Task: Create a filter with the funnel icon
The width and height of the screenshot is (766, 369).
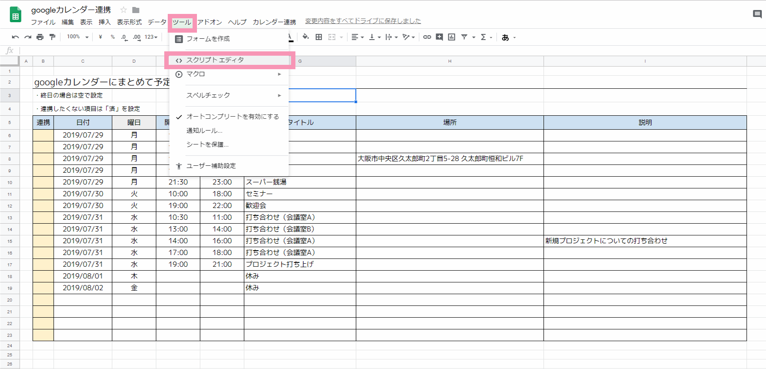Action: tap(464, 37)
